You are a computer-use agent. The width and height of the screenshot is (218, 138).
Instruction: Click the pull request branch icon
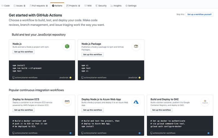(31, 6)
